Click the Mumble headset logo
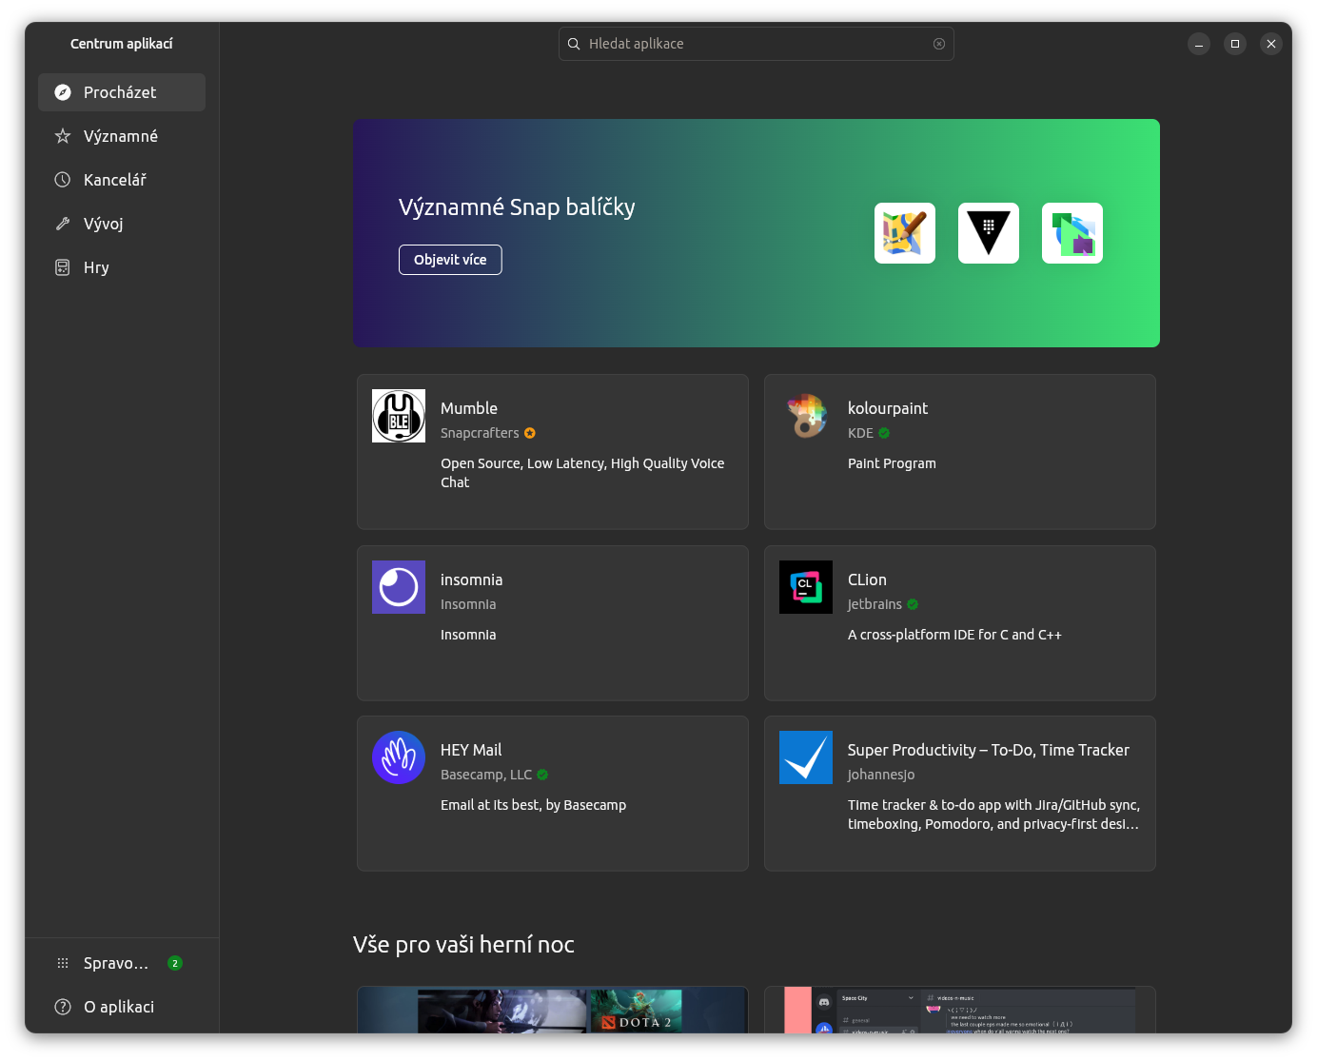The height and width of the screenshot is (1061, 1317). [399, 416]
